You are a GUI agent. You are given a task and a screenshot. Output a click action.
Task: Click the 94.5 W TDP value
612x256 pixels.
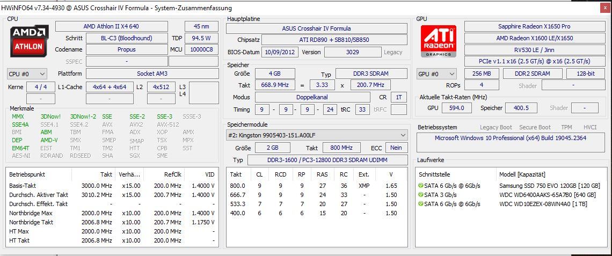[202, 38]
